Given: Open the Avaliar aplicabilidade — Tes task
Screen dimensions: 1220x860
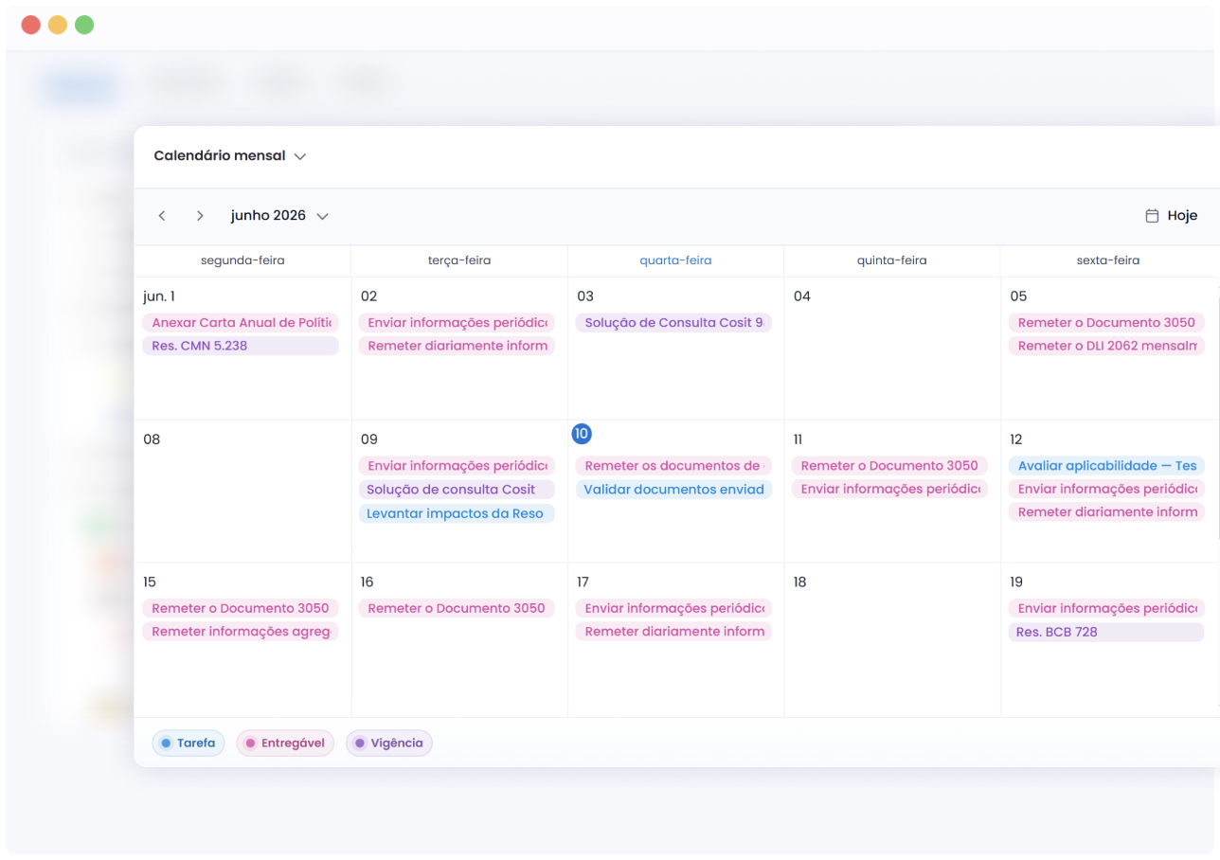Looking at the screenshot, I should pyautogui.click(x=1106, y=466).
